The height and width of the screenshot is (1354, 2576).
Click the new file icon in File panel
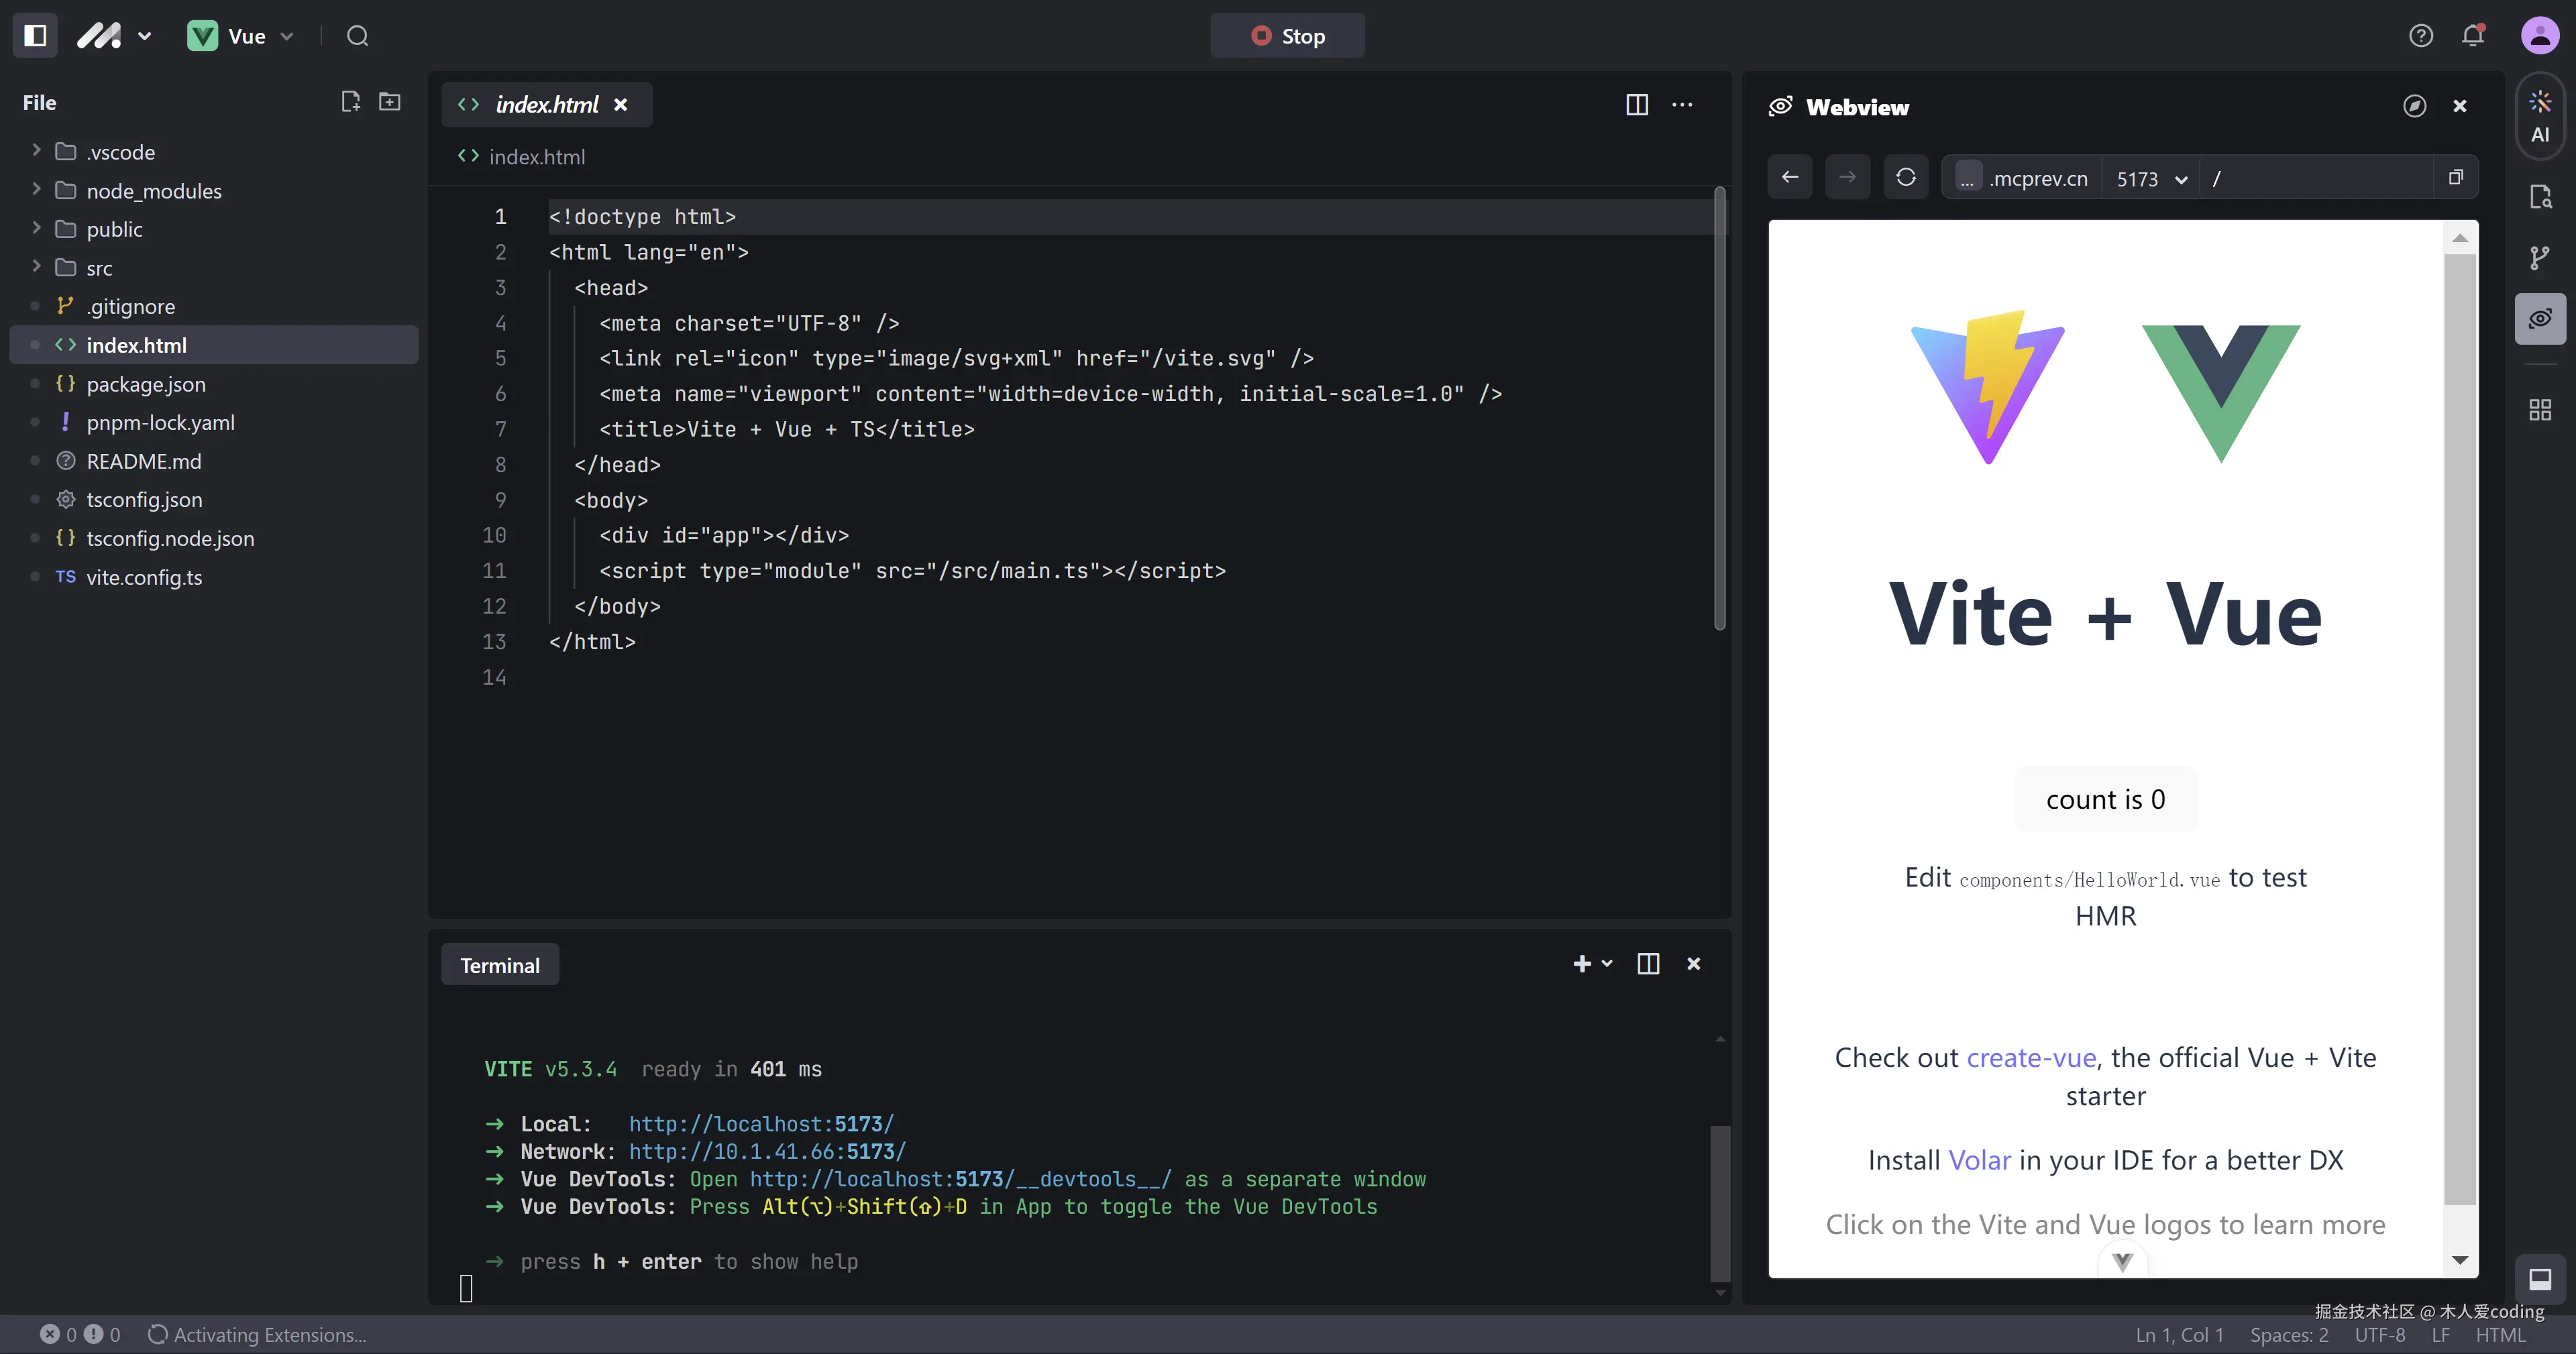point(350,102)
